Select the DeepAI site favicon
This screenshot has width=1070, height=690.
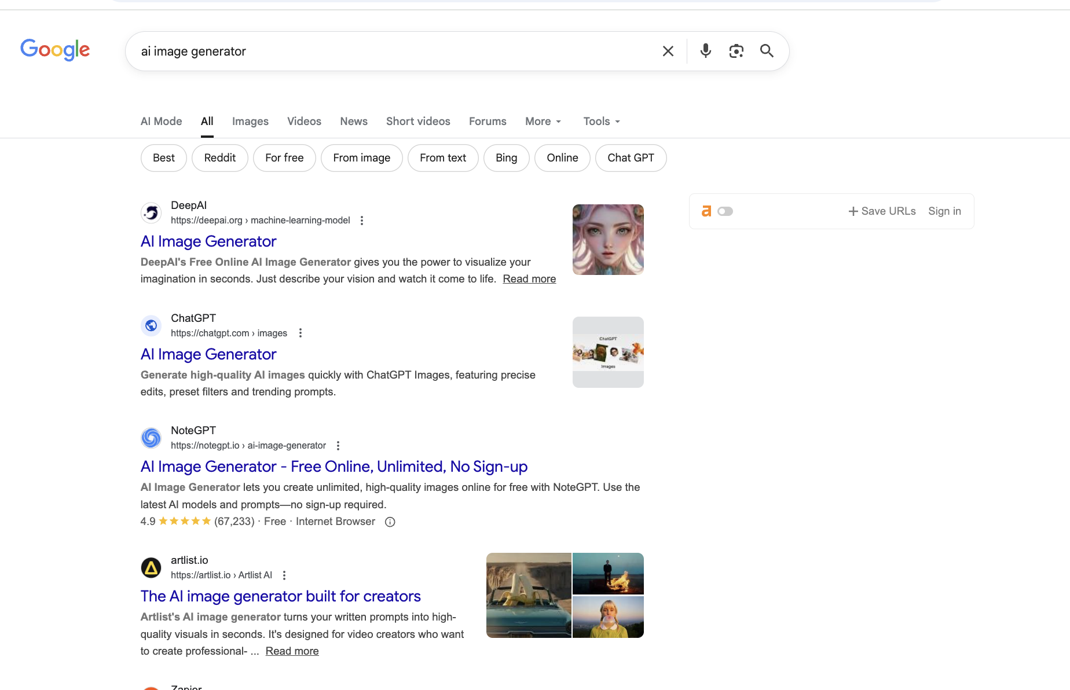click(x=151, y=212)
